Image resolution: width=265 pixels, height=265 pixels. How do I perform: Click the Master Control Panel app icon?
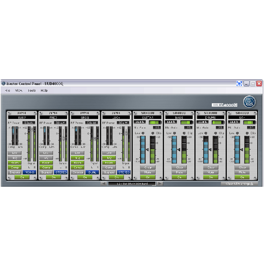[x=4, y=83]
